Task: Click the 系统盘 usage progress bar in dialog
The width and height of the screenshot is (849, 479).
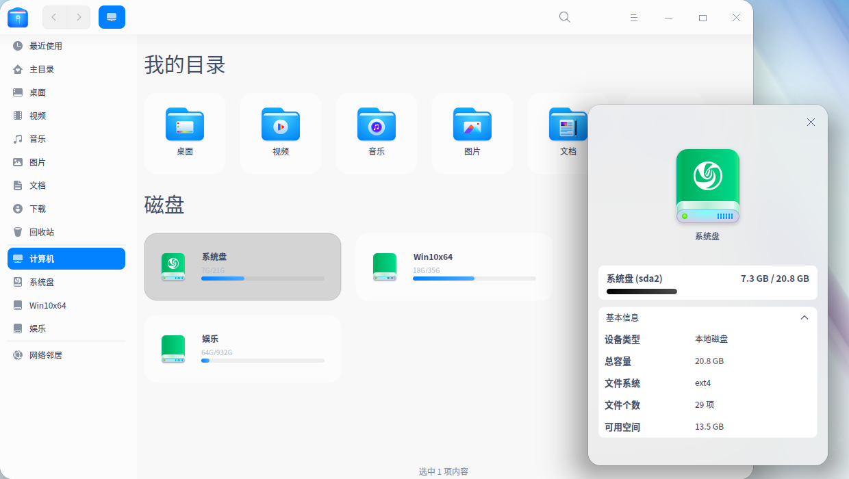Action: pyautogui.click(x=708, y=292)
